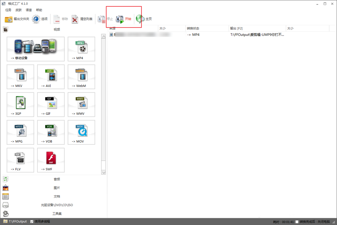Select the AVI conversion icon
This screenshot has width=337, height=225.
tap(51, 77)
